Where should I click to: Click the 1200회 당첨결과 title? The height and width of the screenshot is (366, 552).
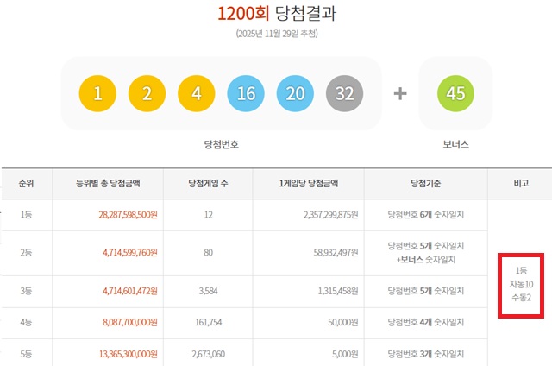click(x=276, y=14)
